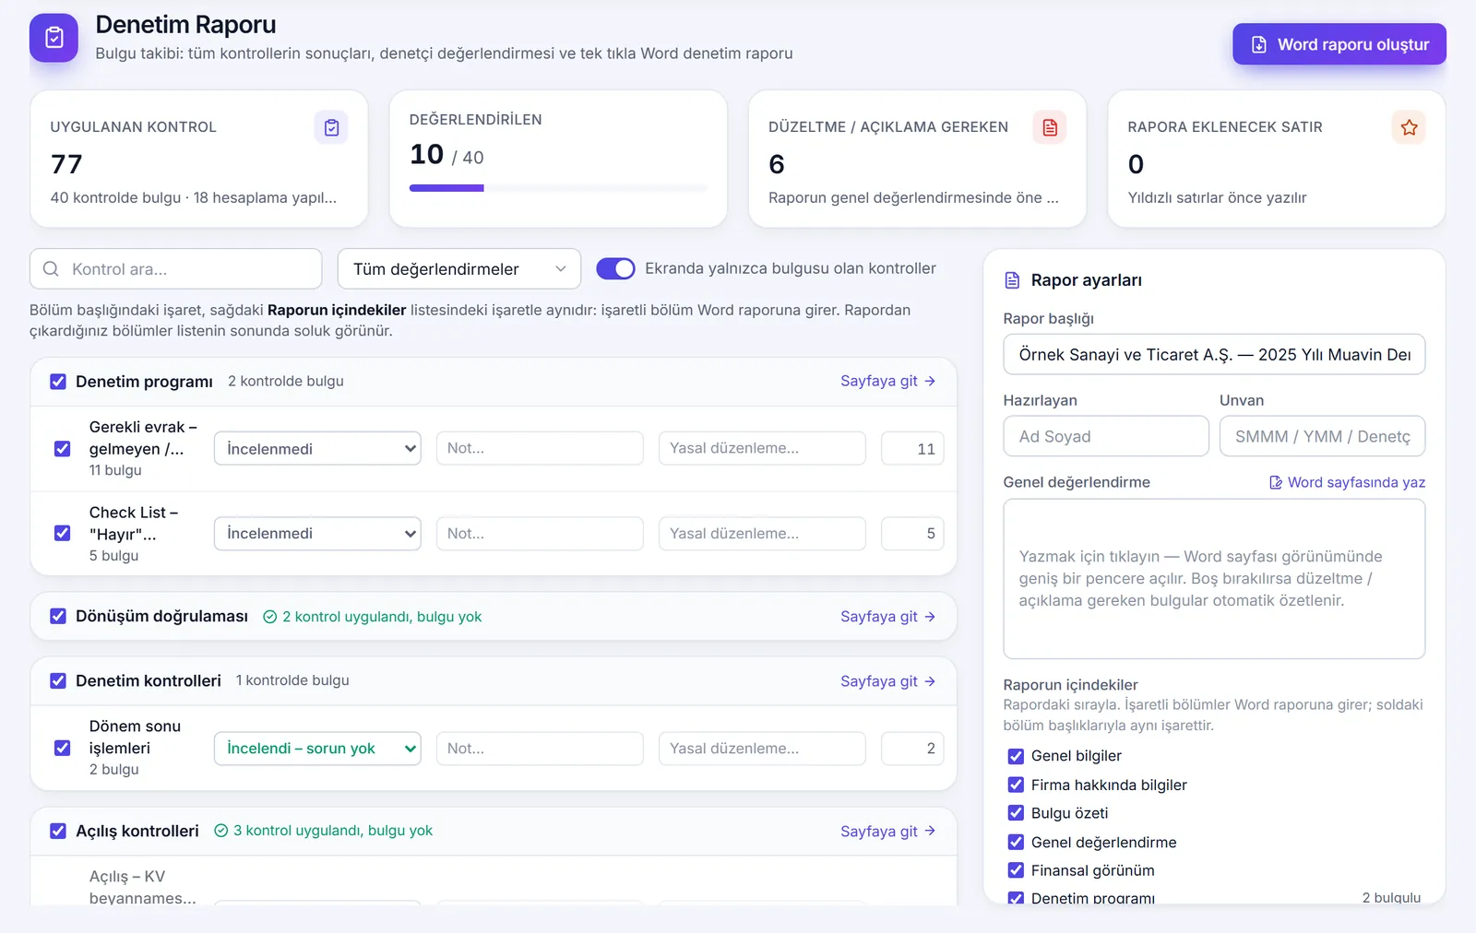Generate report with Word raporu oluştur button
The width and height of the screenshot is (1476, 933).
(1339, 44)
